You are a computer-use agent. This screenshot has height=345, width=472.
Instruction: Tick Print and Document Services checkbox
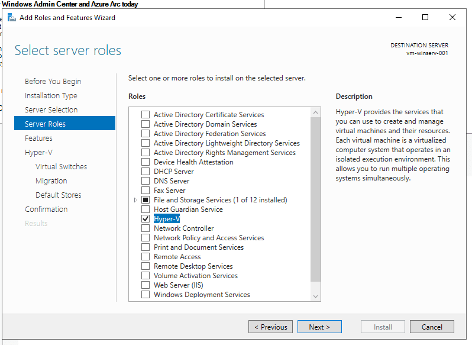[x=146, y=247]
